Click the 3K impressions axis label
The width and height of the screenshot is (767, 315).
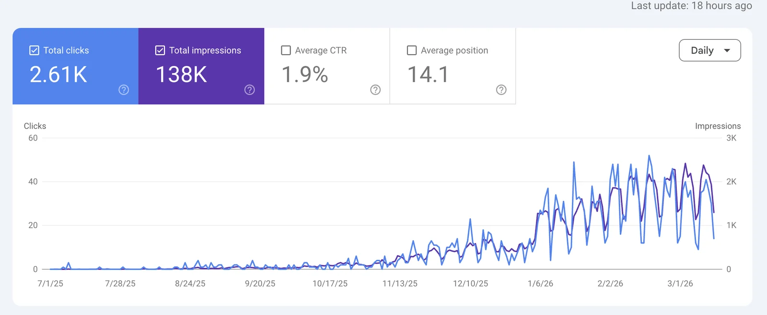(732, 138)
